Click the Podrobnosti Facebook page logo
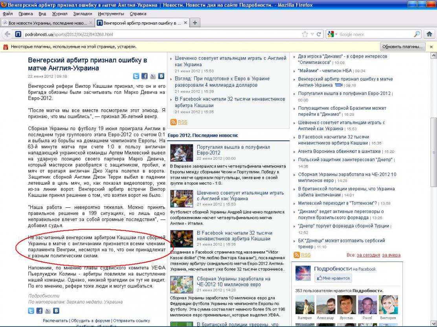 (303, 273)
